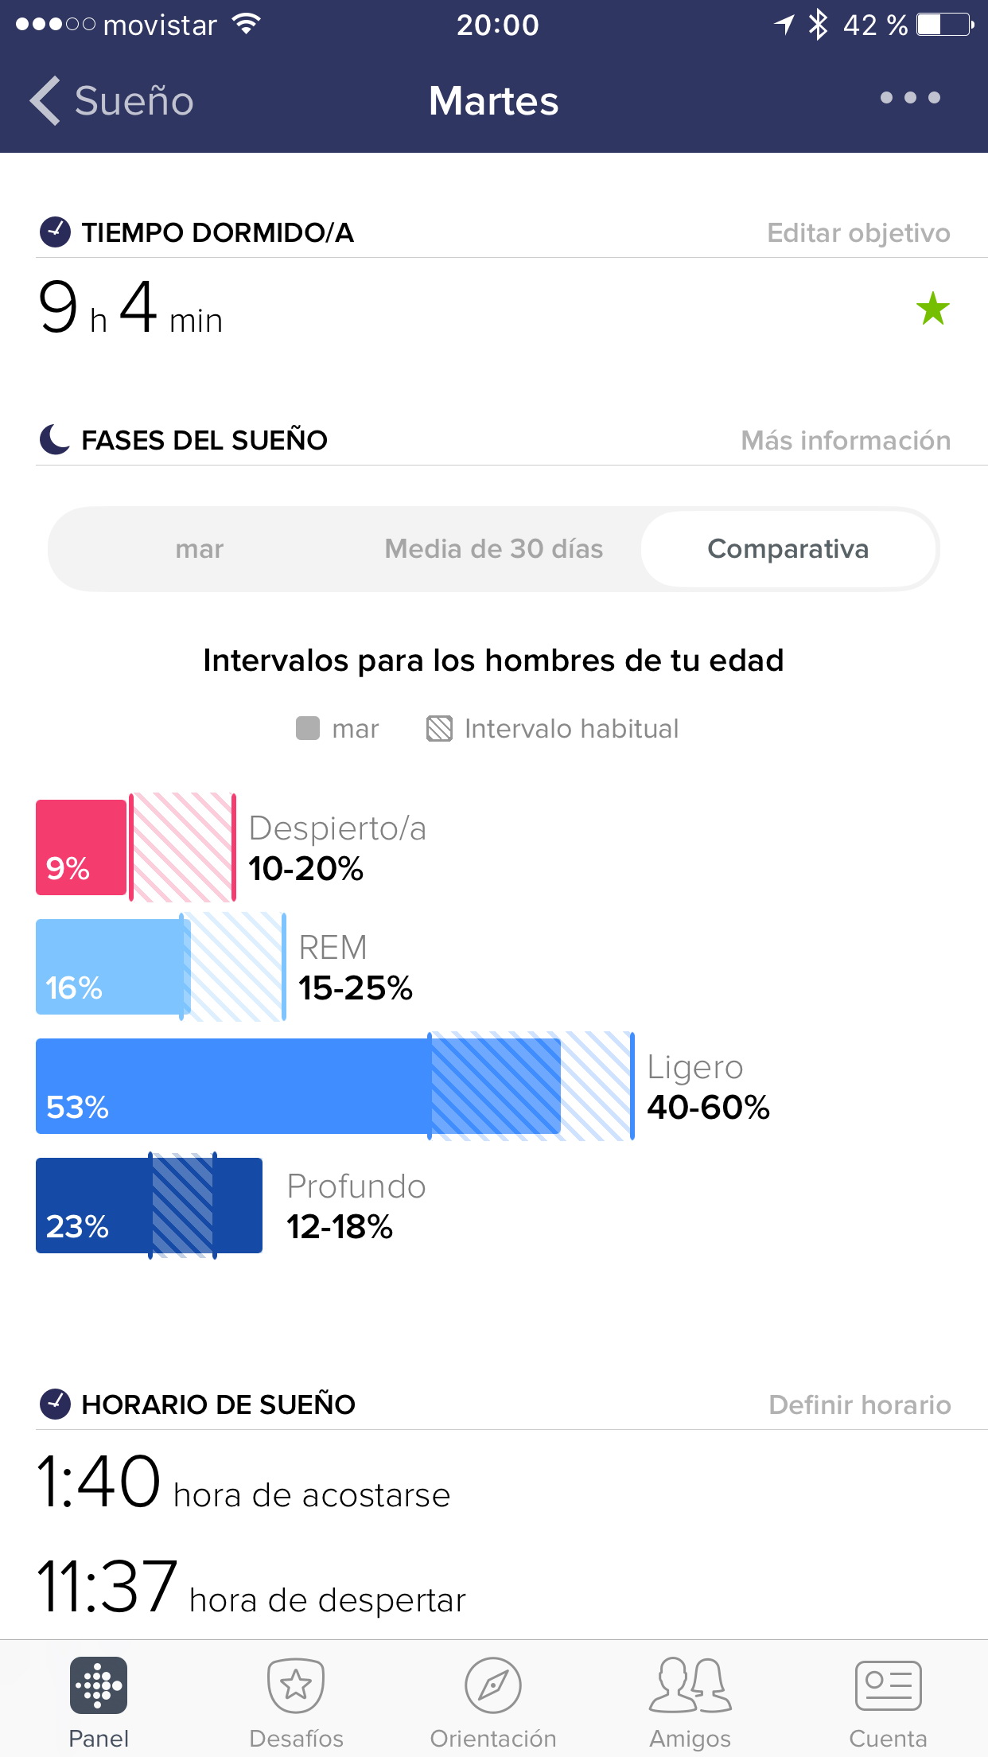
Task: Select the Media de 30 días segment
Action: tap(493, 549)
